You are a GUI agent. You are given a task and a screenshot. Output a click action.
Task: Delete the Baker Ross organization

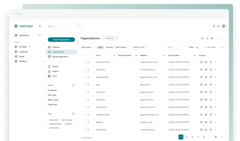coord(211,130)
